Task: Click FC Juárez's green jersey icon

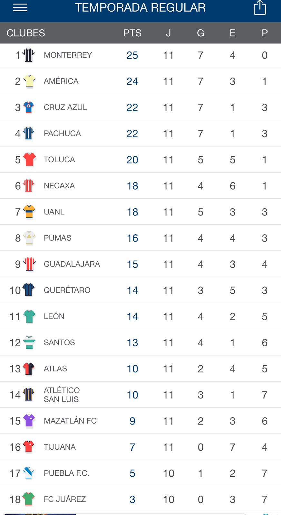Action: click(x=29, y=499)
